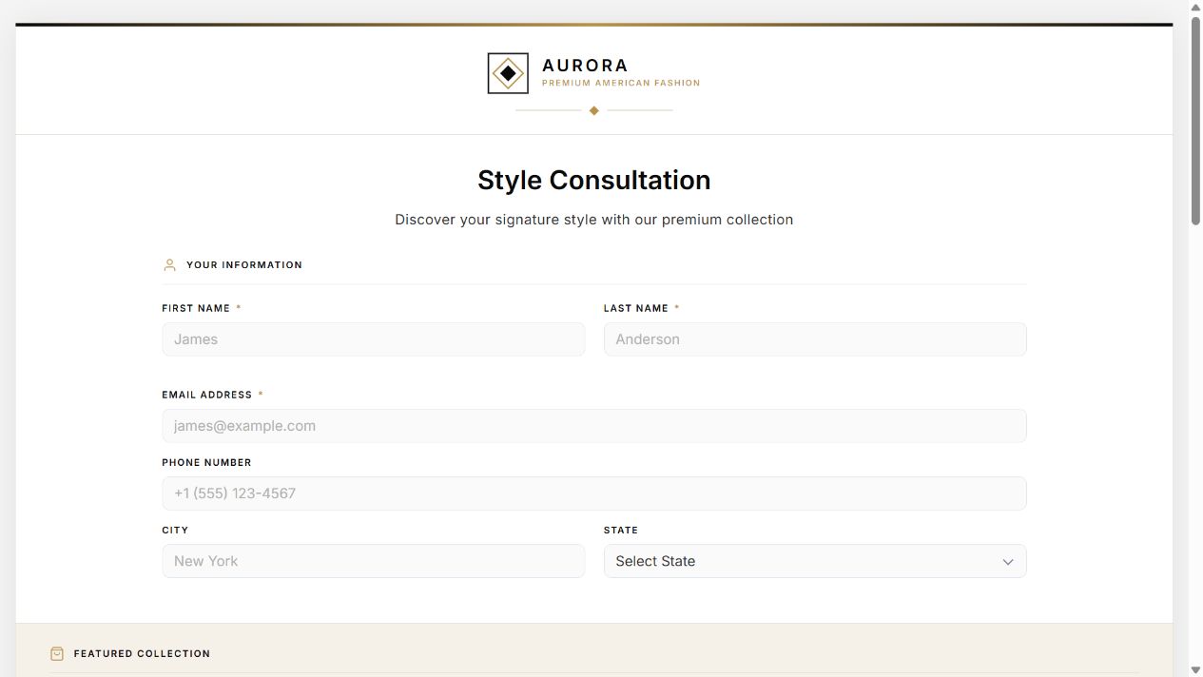
Task: Click the Email Address field label
Action: point(206,395)
